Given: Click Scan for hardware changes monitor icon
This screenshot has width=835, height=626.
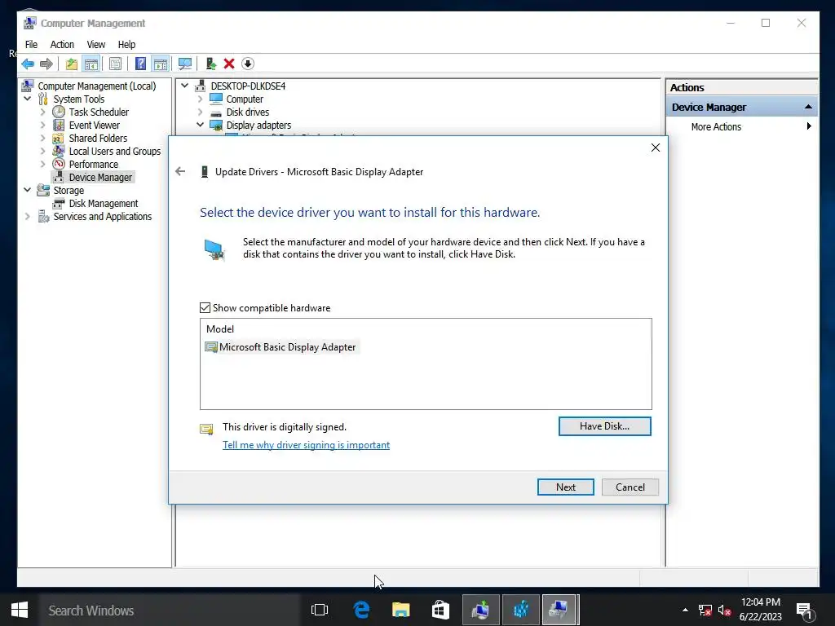Looking at the screenshot, I should (185, 64).
